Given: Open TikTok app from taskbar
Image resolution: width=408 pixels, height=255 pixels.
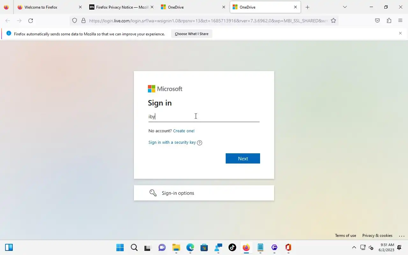Looking at the screenshot, I should click(x=232, y=248).
